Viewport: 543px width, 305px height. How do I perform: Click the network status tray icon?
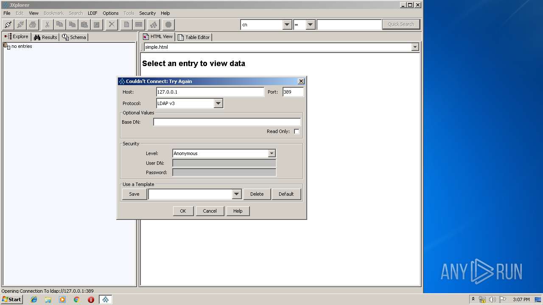(x=482, y=299)
